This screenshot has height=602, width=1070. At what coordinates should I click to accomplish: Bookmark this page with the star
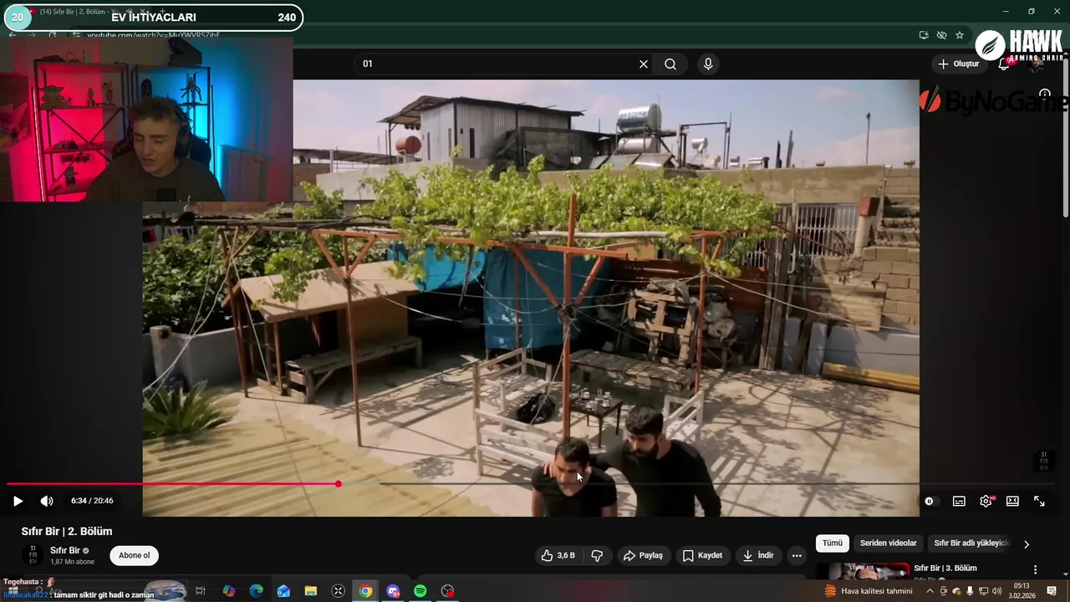[x=960, y=35]
